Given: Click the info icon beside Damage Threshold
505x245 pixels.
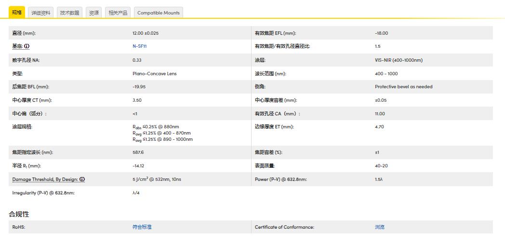Looking at the screenshot, I should pyautogui.click(x=82, y=179).
